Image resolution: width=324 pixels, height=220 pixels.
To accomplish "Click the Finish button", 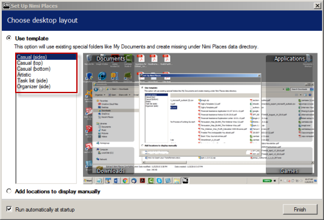I will coord(300,210).
